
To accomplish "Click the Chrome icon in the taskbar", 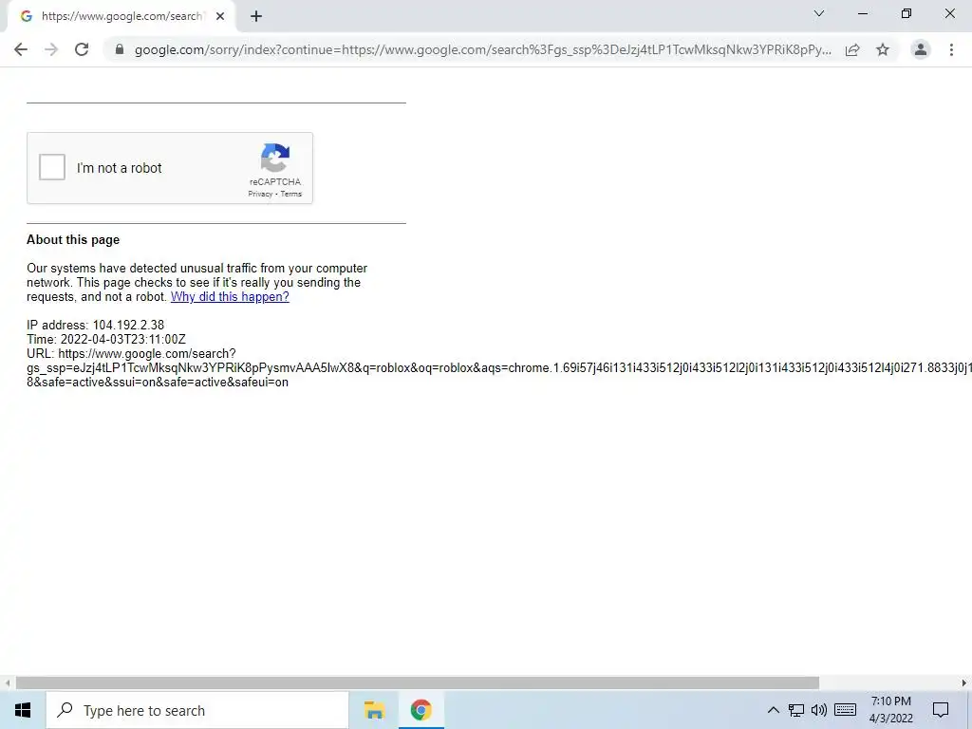I will point(421,710).
